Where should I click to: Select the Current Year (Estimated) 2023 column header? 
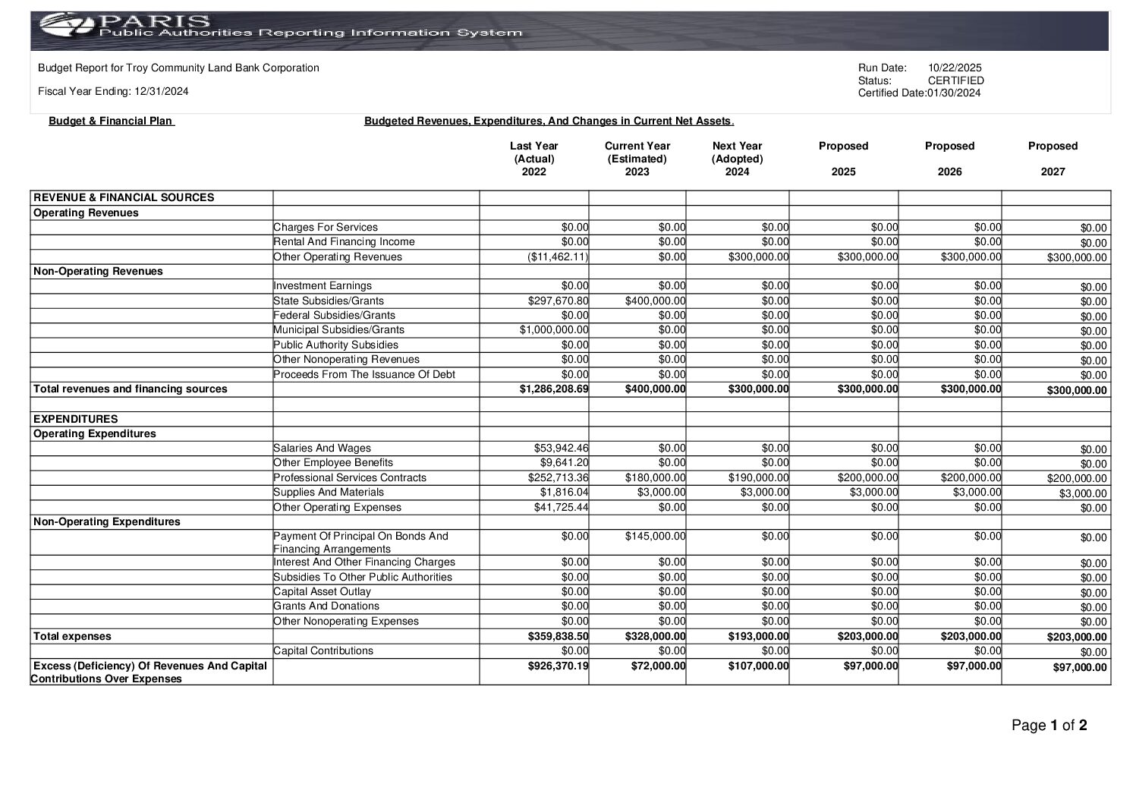637,159
